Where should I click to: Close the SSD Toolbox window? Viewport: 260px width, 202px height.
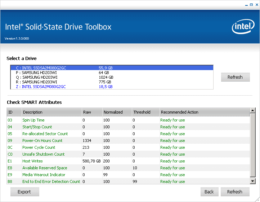tap(257, 5)
